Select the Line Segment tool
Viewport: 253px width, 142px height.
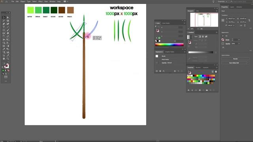point(8,27)
